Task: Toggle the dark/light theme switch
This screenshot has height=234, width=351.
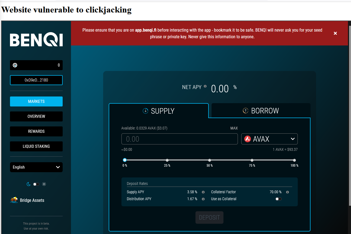Action: coord(36,184)
